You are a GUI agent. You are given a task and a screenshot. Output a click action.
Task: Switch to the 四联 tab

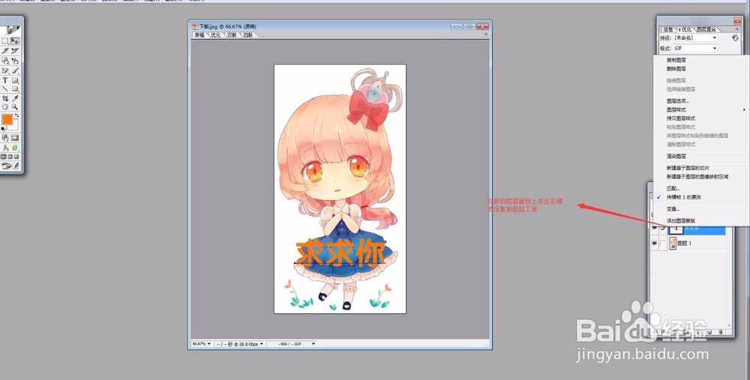pyautogui.click(x=247, y=35)
